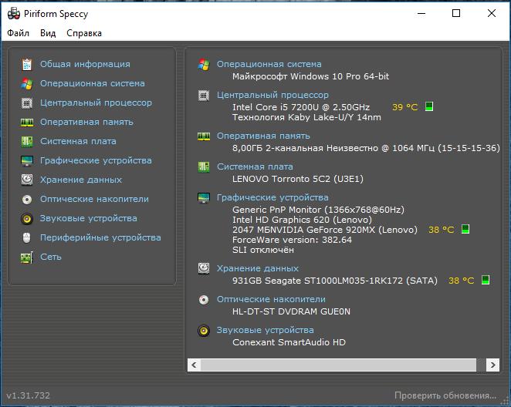Open the Вид menu
This screenshot has width=511, height=407.
48,33
